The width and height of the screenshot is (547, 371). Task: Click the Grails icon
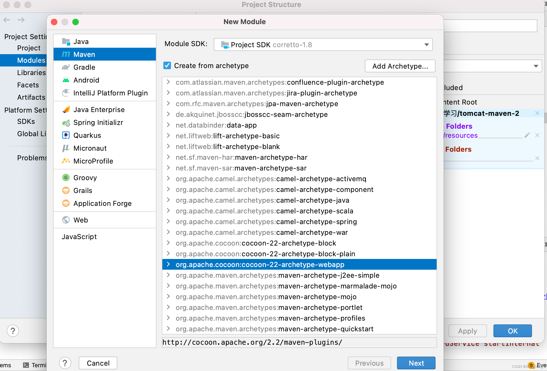click(66, 191)
